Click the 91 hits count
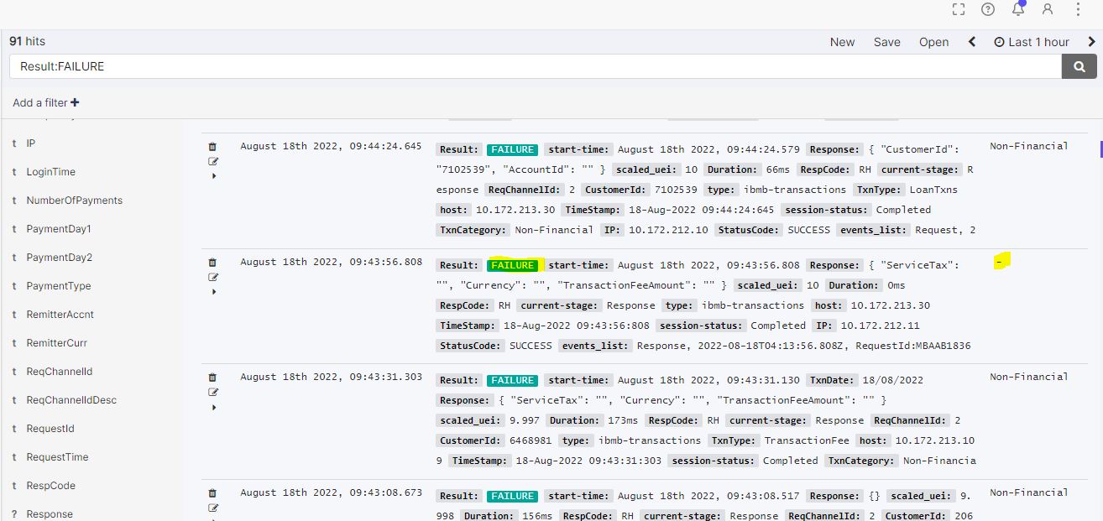This screenshot has width=1103, height=521. coord(28,41)
